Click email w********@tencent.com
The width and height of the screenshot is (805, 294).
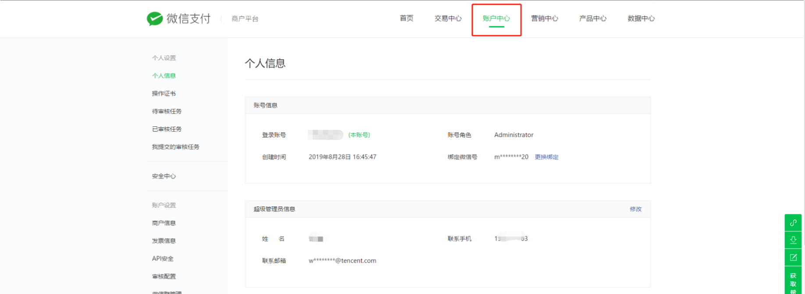point(342,261)
